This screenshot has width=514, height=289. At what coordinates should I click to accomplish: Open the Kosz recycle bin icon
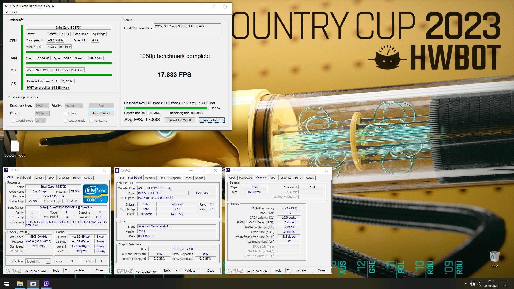pos(494,259)
